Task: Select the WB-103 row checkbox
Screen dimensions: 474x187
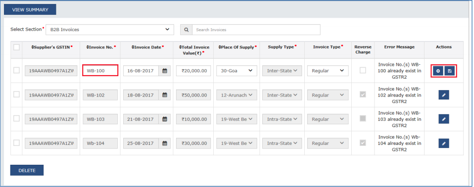Action: point(16,118)
